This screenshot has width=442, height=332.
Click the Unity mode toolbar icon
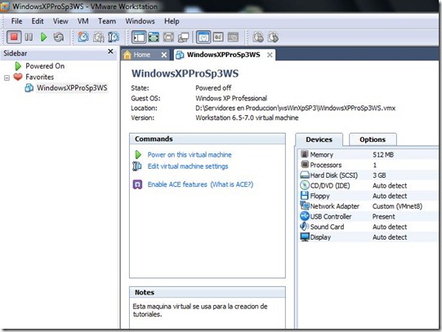[183, 37]
